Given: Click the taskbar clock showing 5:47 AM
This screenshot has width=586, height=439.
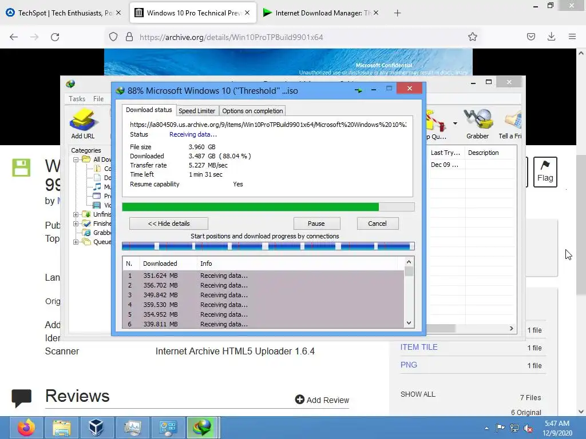Looking at the screenshot, I should tap(557, 428).
